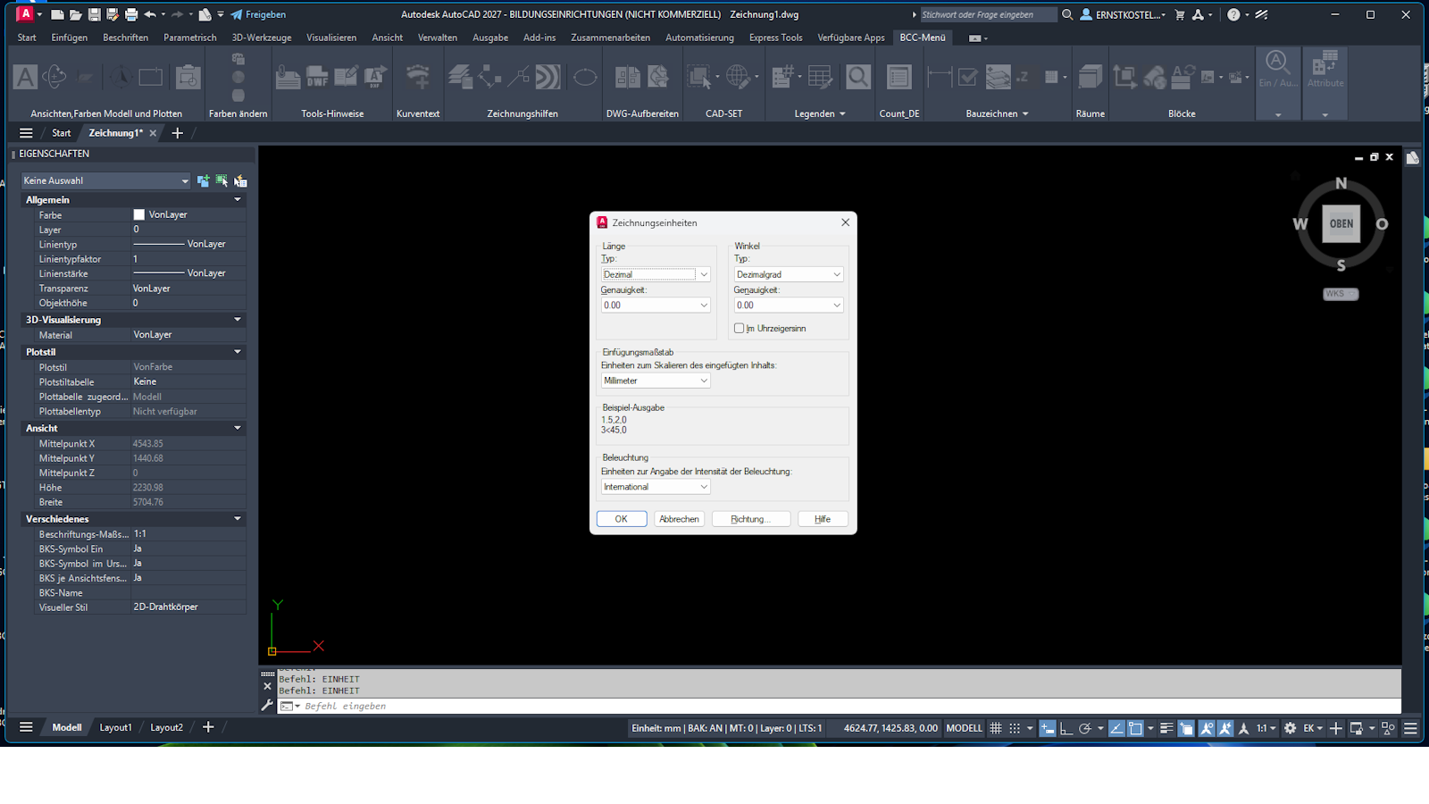Click the Undo arrow icon
The width and height of the screenshot is (1429, 804).
point(150,14)
